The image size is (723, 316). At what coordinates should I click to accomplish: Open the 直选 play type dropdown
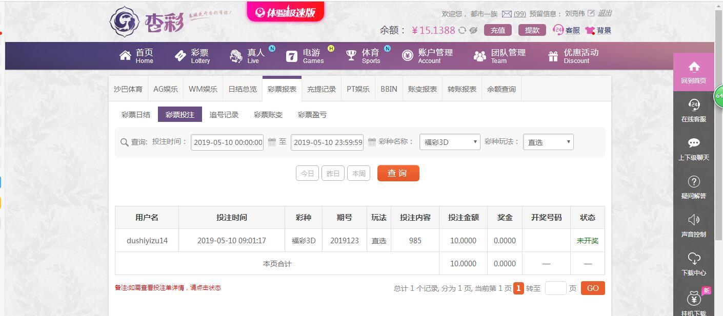click(x=547, y=142)
